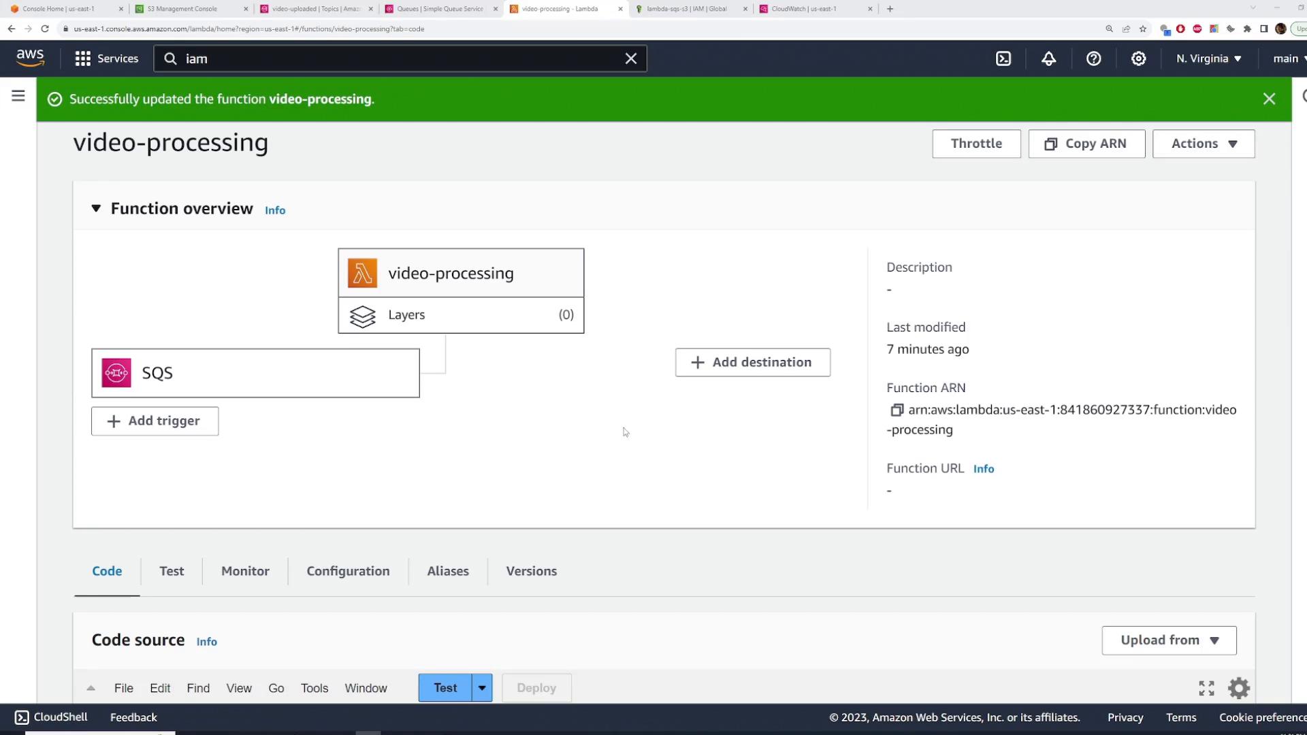Open the View editor menu
The width and height of the screenshot is (1307, 735).
click(x=239, y=688)
